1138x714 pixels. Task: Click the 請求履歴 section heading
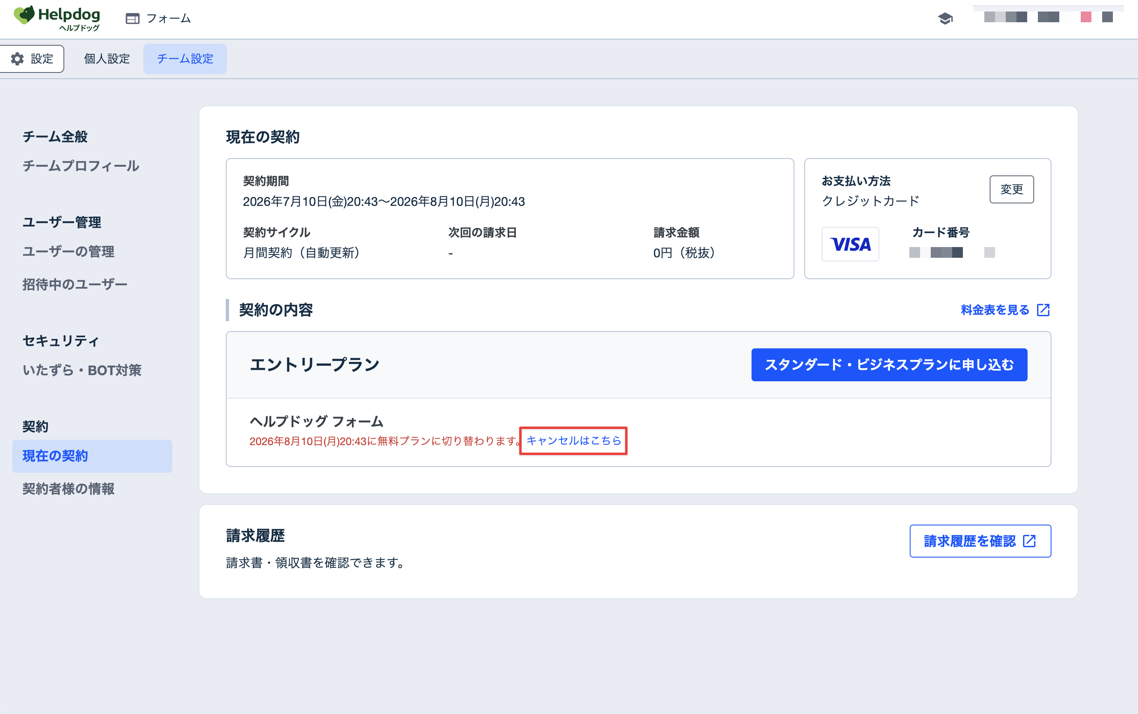tap(255, 535)
